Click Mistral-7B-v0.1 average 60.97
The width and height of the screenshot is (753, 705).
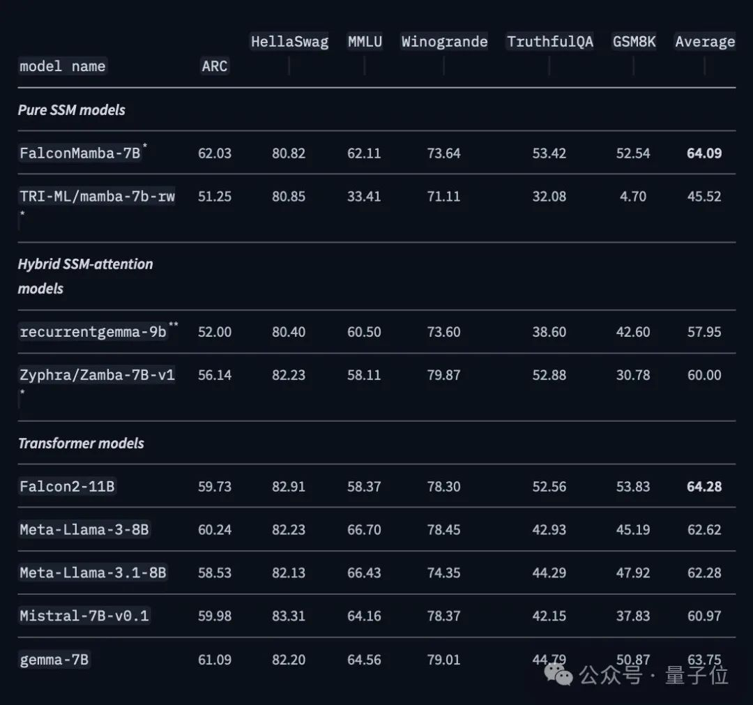[x=704, y=616]
